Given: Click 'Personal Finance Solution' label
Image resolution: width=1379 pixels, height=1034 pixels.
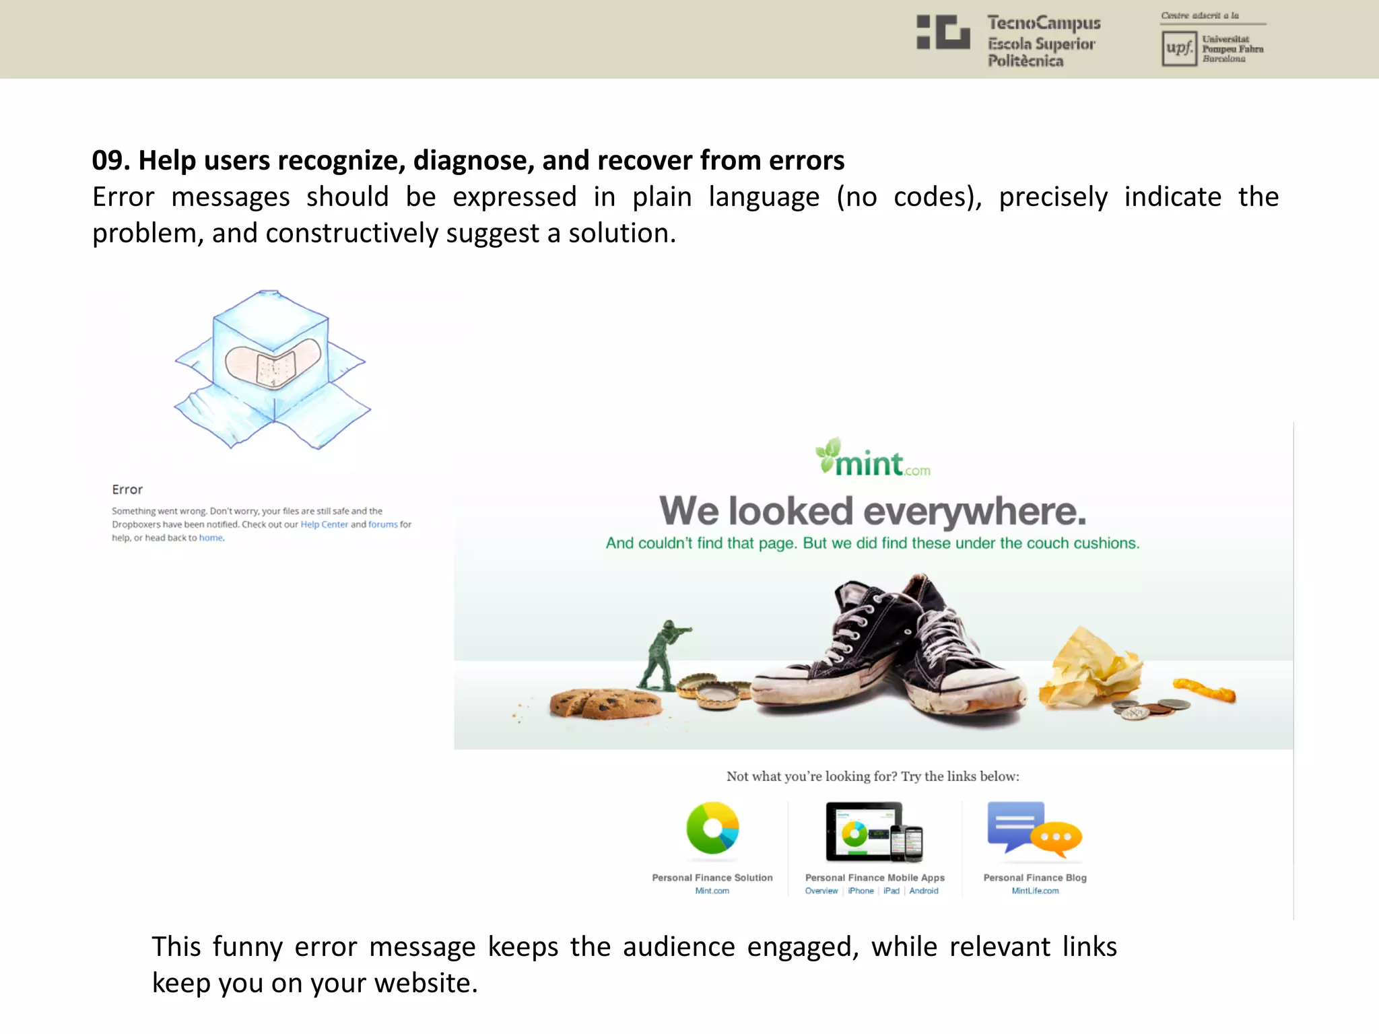Looking at the screenshot, I should coord(712,878).
